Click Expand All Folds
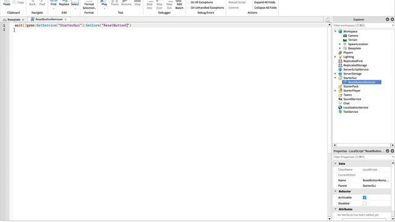The height and width of the screenshot is (222, 395). tap(265, 2)
